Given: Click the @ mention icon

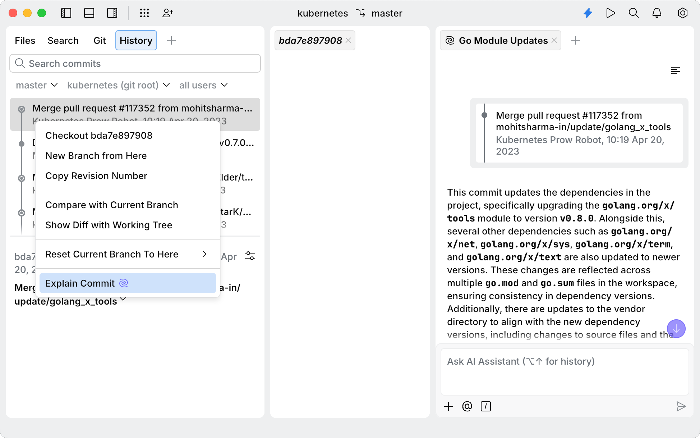Looking at the screenshot, I should click(467, 406).
